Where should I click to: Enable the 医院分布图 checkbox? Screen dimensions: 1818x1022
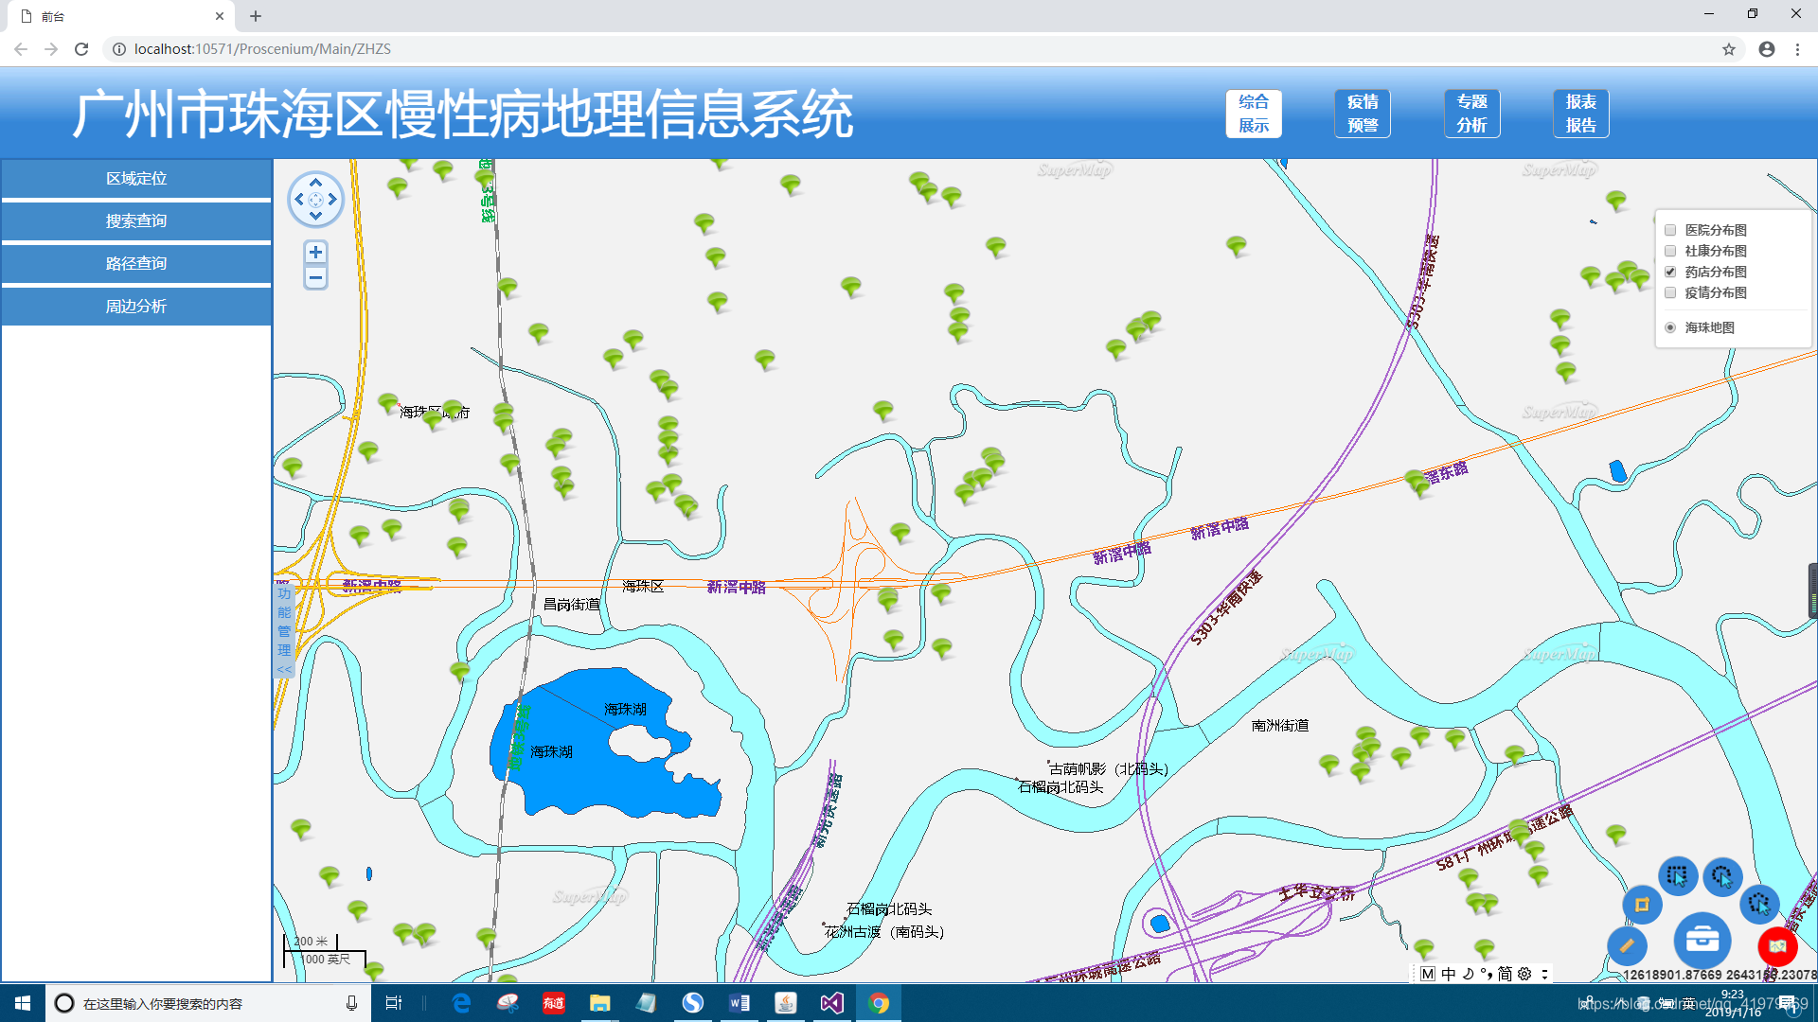click(x=1670, y=230)
